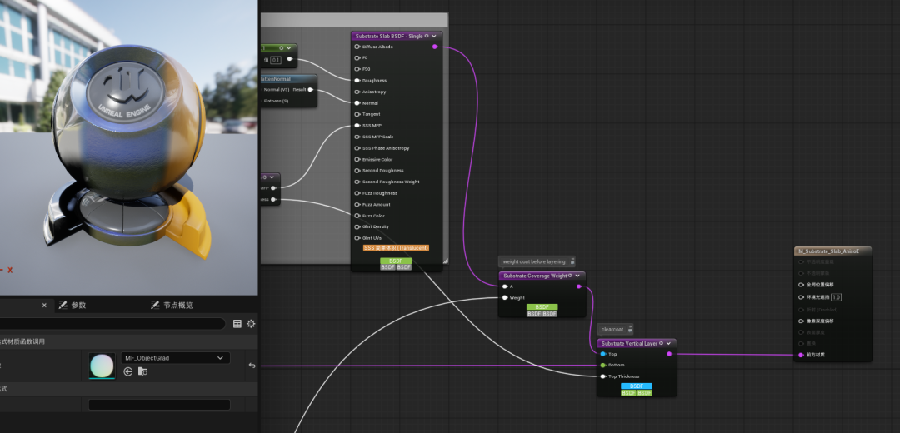900x433 pixels.
Task: Click 全局位置偏移 input pin on output node
Action: (x=802, y=285)
